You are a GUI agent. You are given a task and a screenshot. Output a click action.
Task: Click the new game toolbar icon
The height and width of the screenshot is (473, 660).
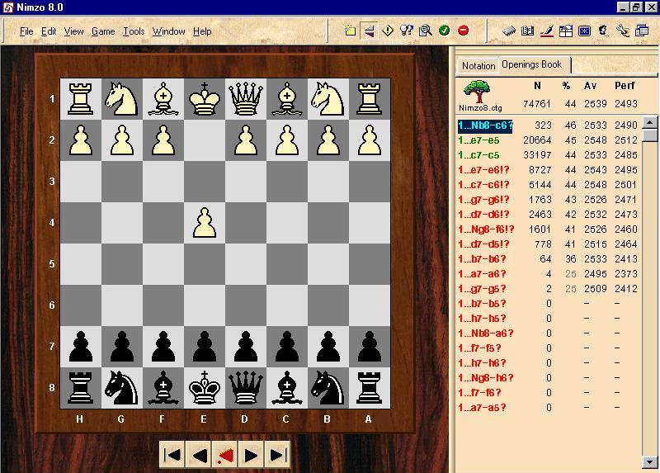pyautogui.click(x=351, y=31)
